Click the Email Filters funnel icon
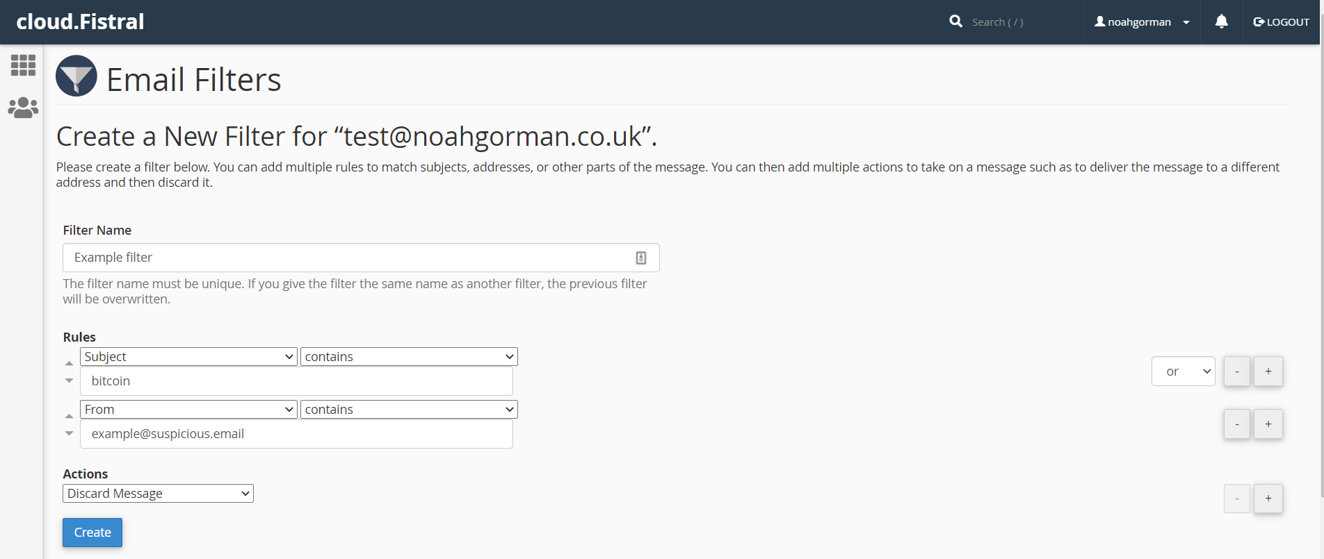Screen dimensions: 1324x559 click(x=76, y=76)
